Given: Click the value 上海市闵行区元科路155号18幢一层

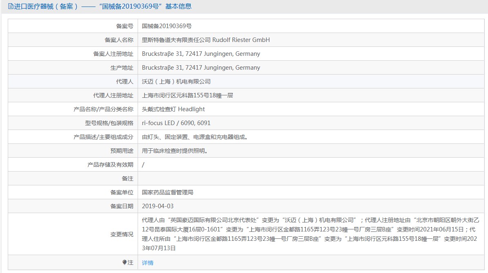Looking at the screenshot, I should (187, 95).
